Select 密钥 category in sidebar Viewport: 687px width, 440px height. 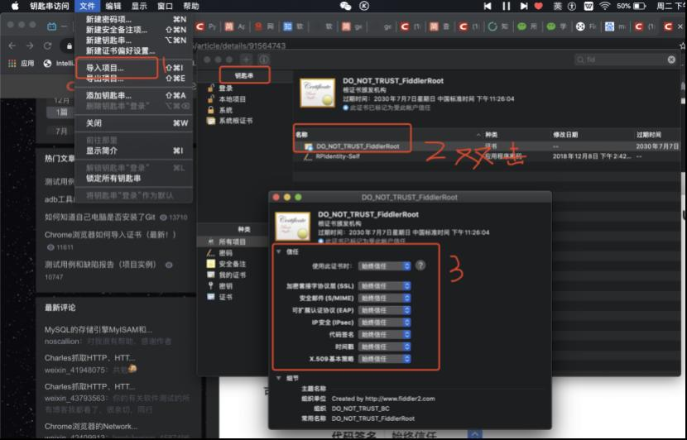[226, 286]
